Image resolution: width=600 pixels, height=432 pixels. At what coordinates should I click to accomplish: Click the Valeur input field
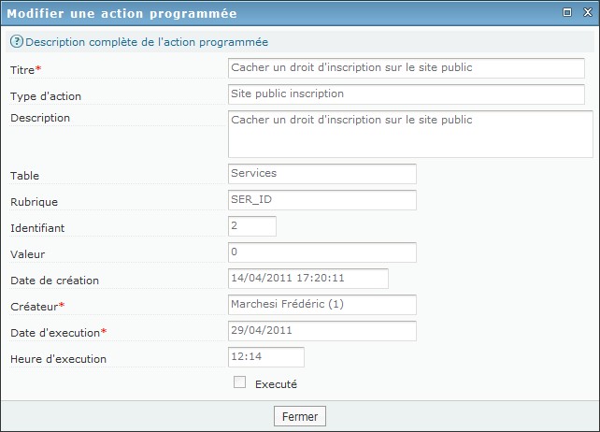(322, 252)
